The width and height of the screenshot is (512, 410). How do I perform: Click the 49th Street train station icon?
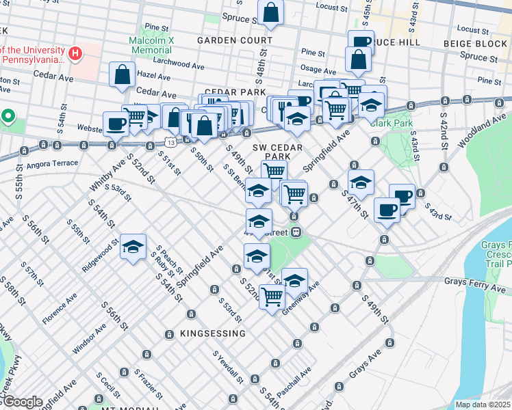click(296, 232)
